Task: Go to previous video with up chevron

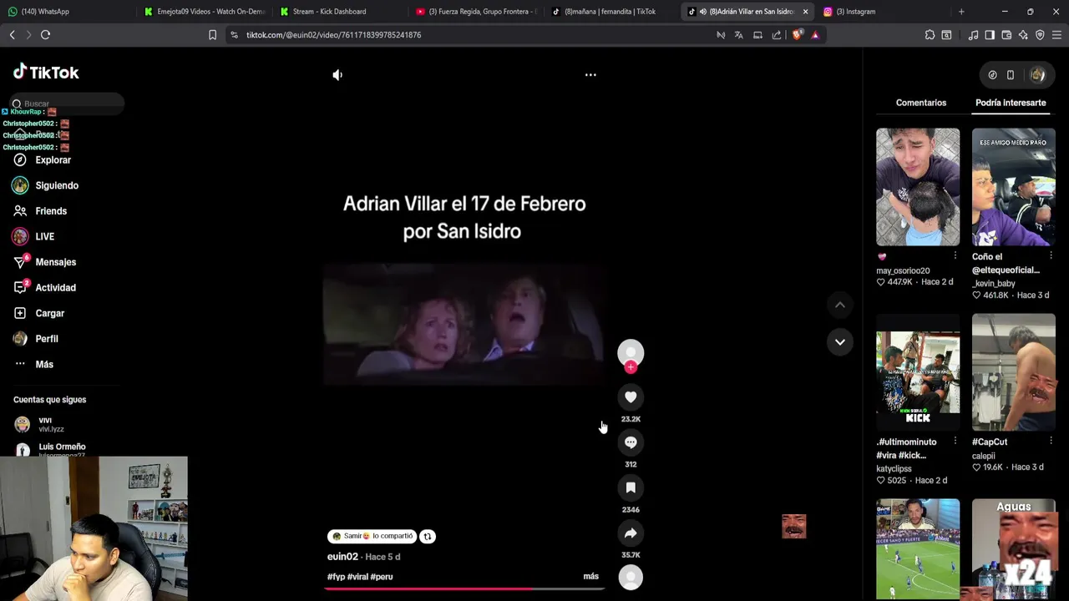Action: pyautogui.click(x=840, y=305)
